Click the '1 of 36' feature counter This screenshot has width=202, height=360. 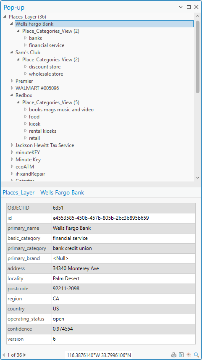point(14,355)
